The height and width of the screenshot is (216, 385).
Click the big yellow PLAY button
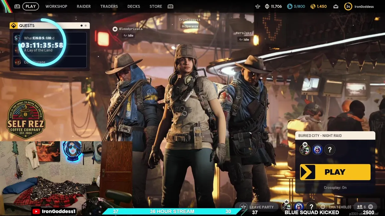tap(335, 172)
